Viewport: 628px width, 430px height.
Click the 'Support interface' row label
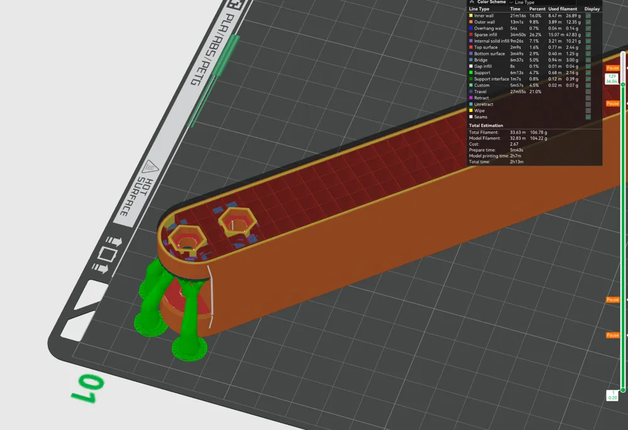tap(492, 79)
